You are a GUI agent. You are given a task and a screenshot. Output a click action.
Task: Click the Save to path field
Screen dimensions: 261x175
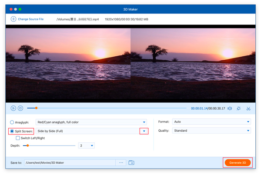(x=70, y=163)
